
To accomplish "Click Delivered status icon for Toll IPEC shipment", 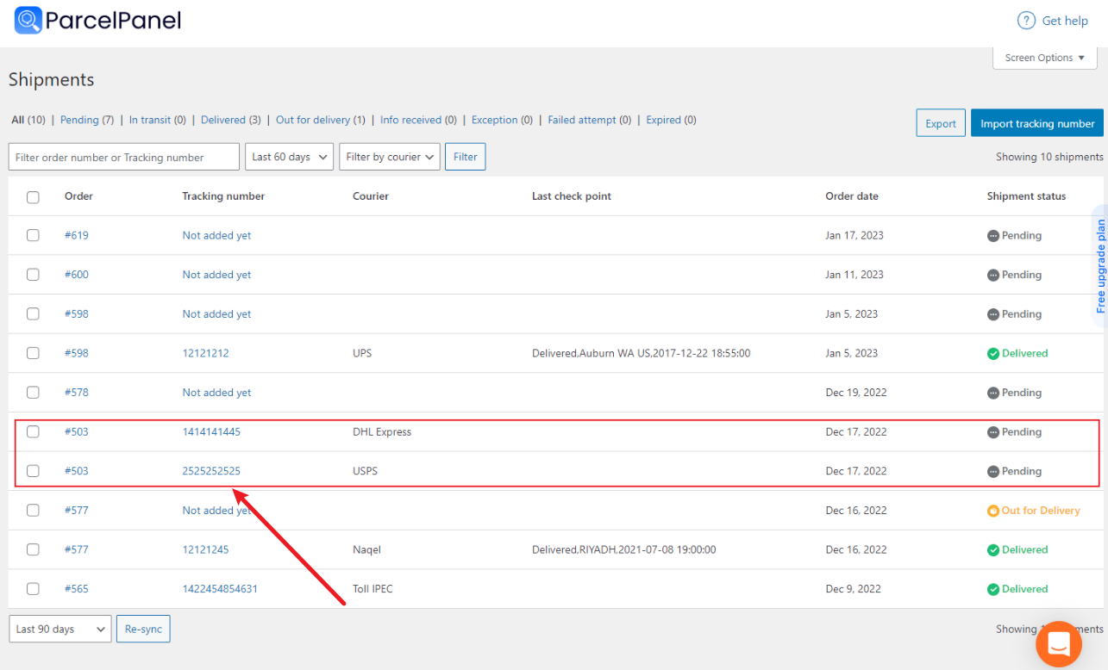I will click(993, 589).
